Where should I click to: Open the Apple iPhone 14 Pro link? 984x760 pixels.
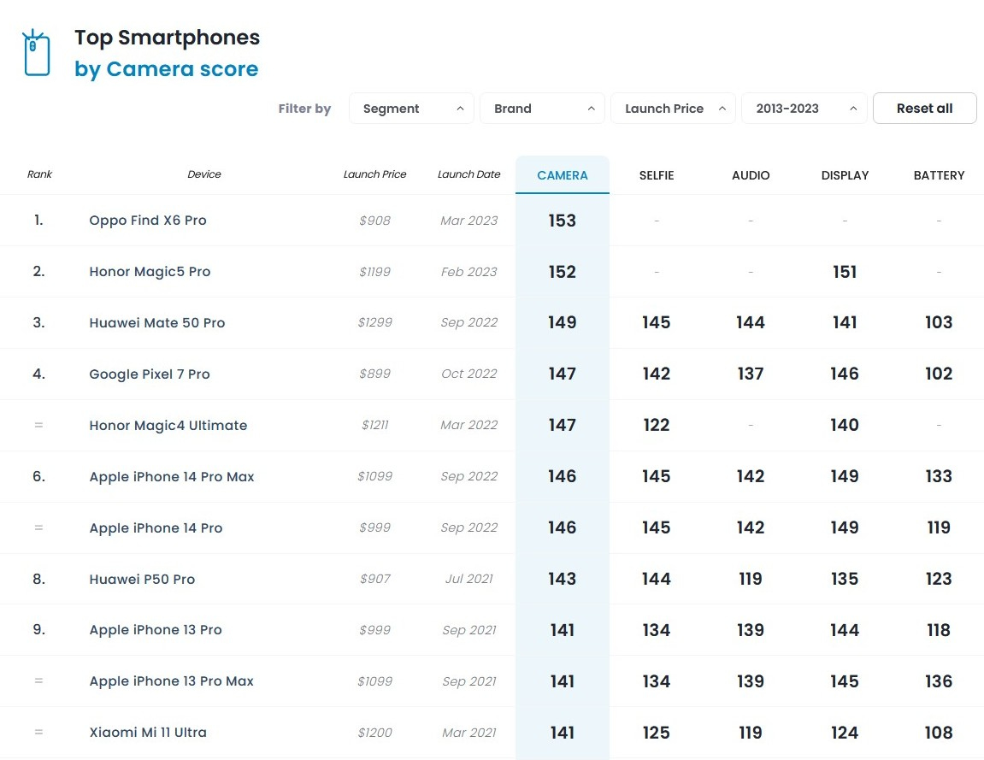pos(156,527)
